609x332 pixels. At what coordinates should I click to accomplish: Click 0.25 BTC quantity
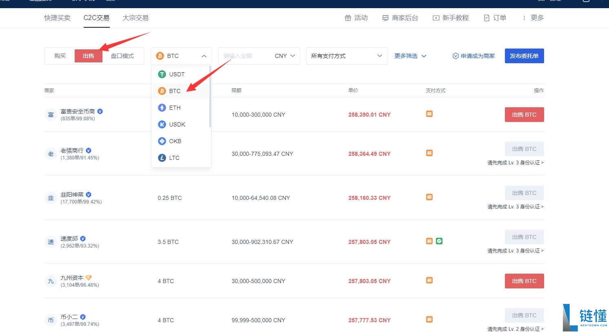(170, 198)
